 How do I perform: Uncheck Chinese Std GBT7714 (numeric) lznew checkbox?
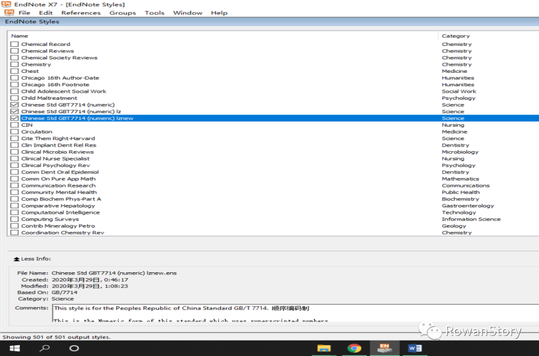(14, 118)
